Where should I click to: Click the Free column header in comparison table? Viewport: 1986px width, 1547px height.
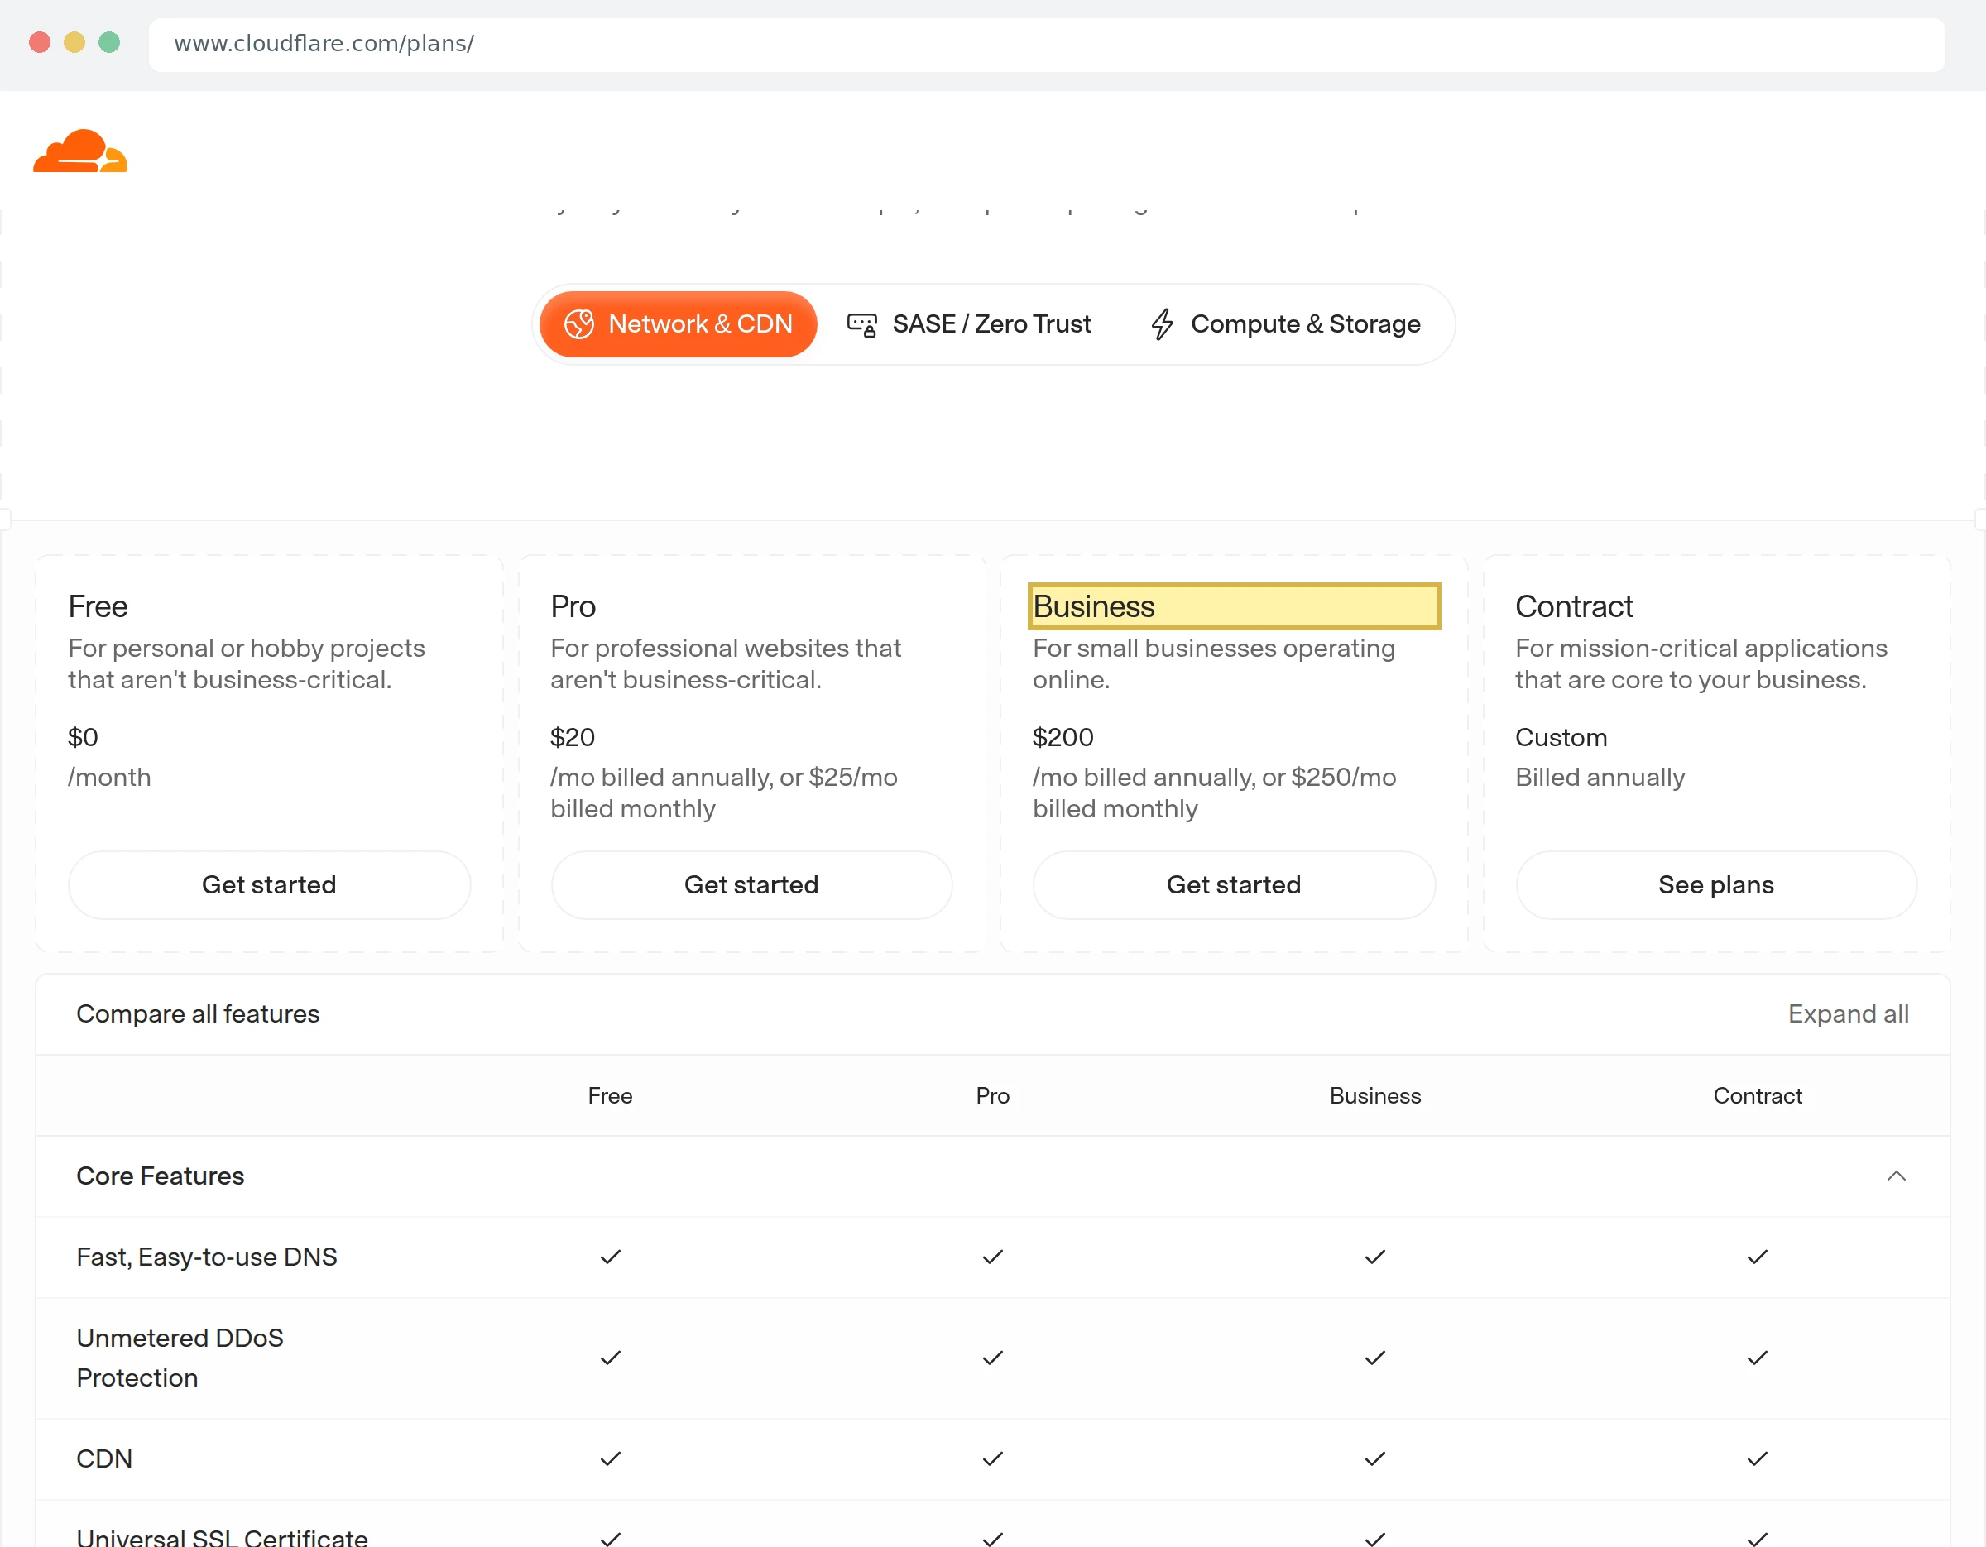point(610,1095)
